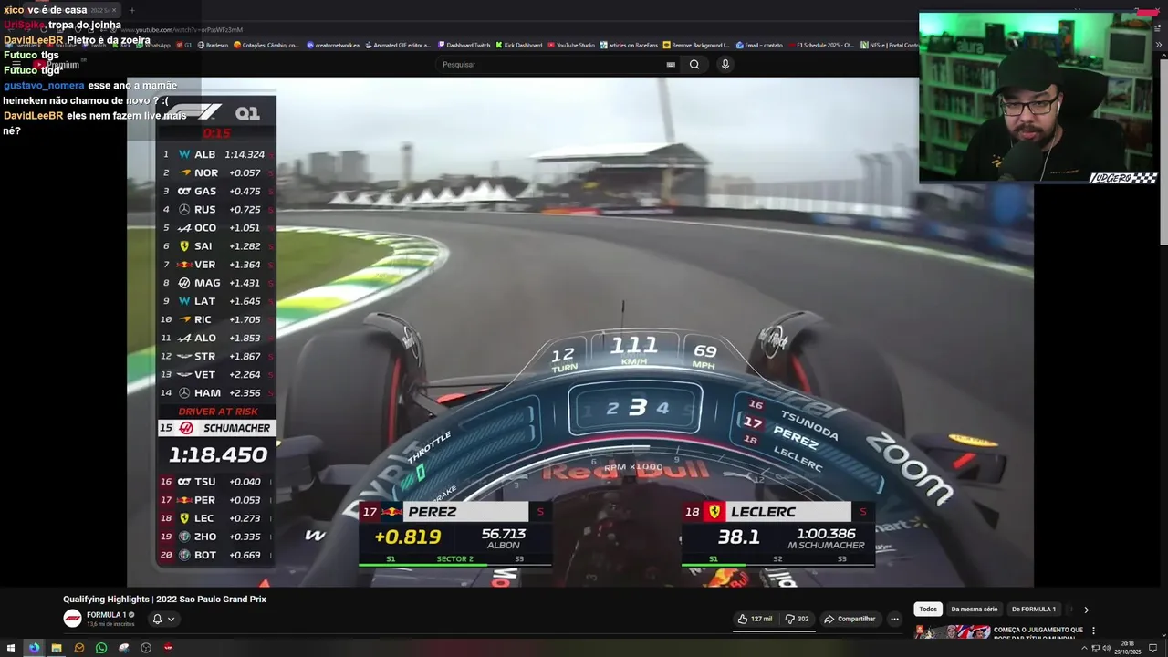Open the YouTube Studio bookmark

tap(570, 45)
